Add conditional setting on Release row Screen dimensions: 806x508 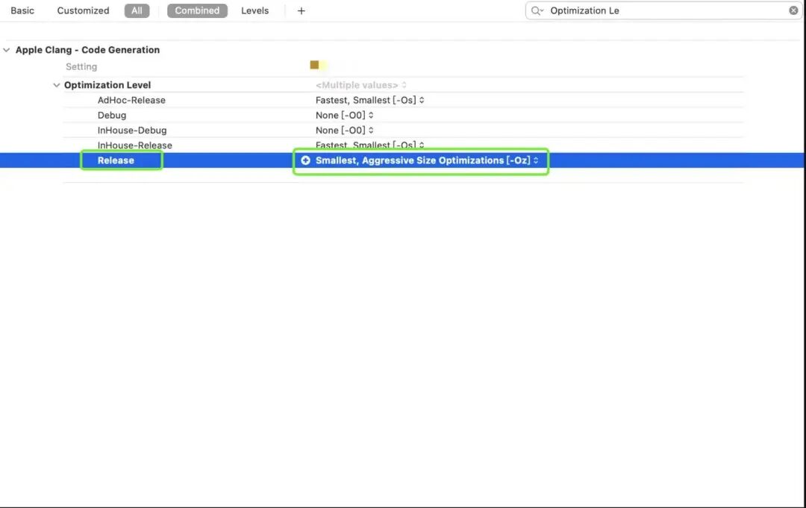coord(305,160)
